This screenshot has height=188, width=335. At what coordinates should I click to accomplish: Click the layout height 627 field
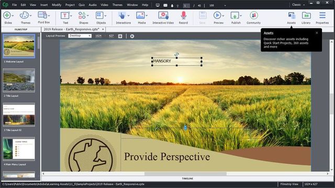click(x=111, y=36)
